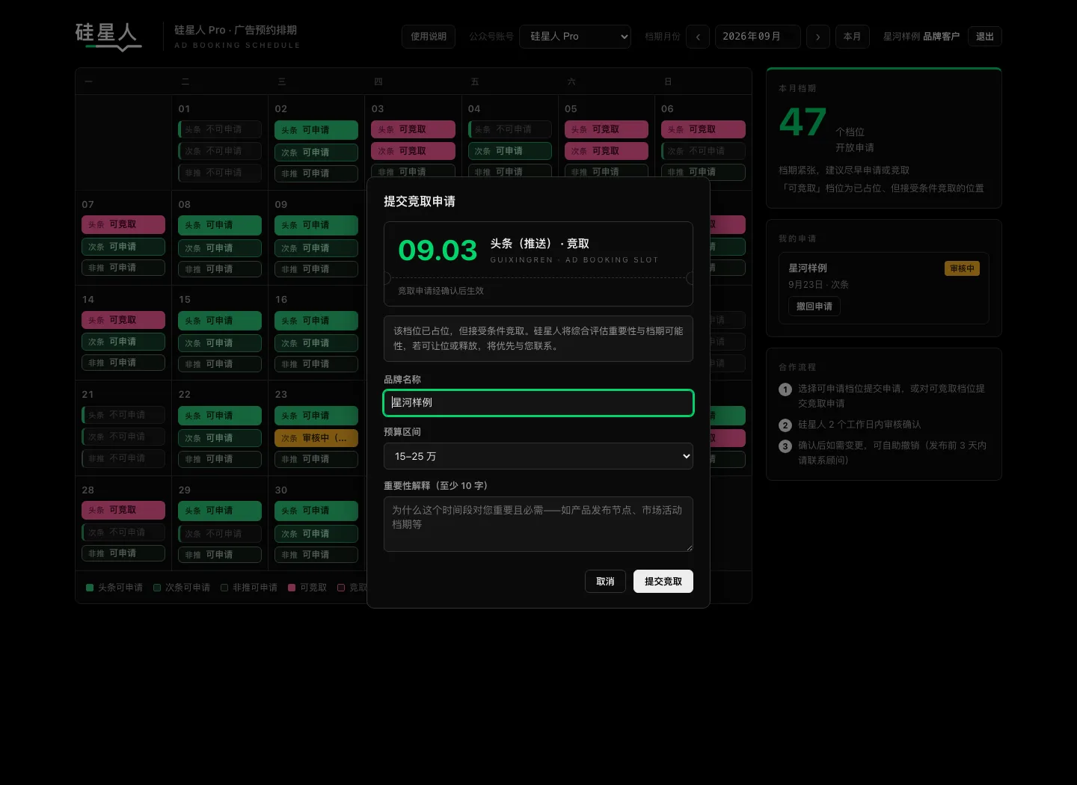This screenshot has height=785, width=1077.
Task: Select day 07 头条 可竞取 slot
Action: (x=123, y=224)
